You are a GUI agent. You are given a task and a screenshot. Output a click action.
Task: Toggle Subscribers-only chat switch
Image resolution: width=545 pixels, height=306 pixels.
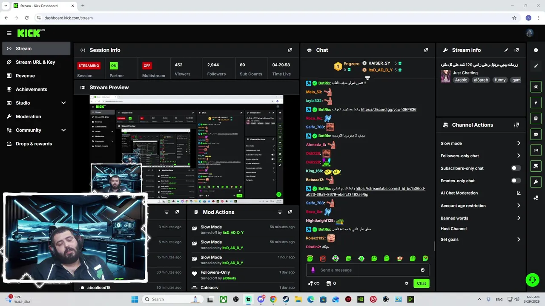(516, 168)
